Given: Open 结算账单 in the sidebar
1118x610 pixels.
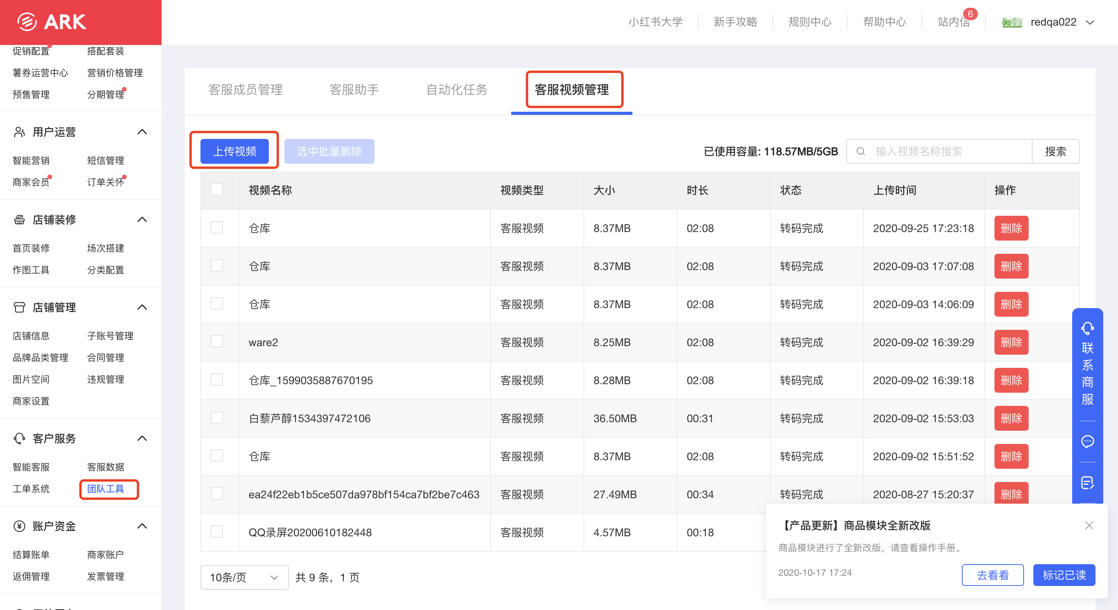Looking at the screenshot, I should [31, 555].
